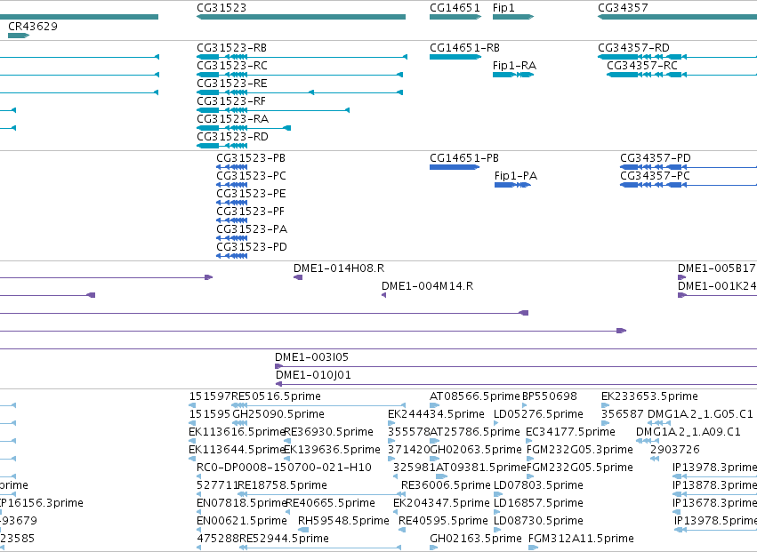
Task: Click the CG14651-PB protein feature
Action: (x=455, y=167)
